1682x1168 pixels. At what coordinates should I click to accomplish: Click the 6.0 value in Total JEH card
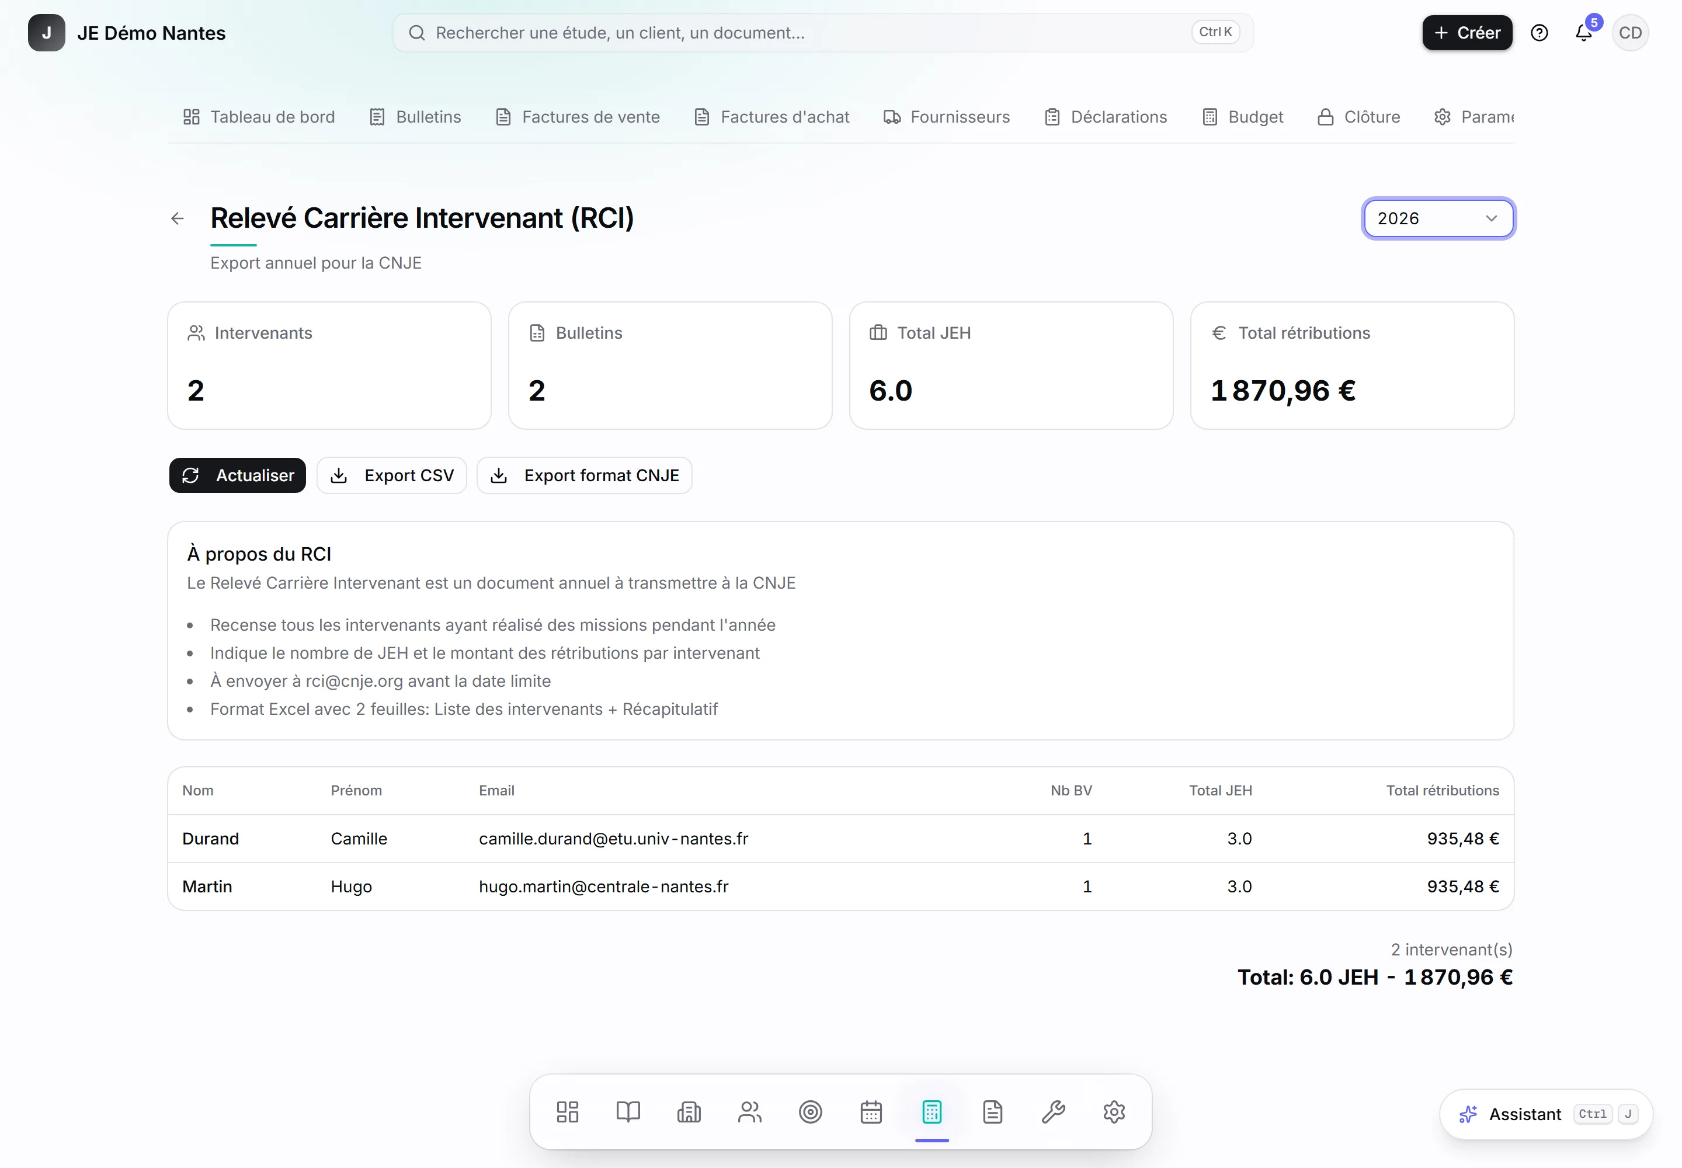(x=891, y=391)
